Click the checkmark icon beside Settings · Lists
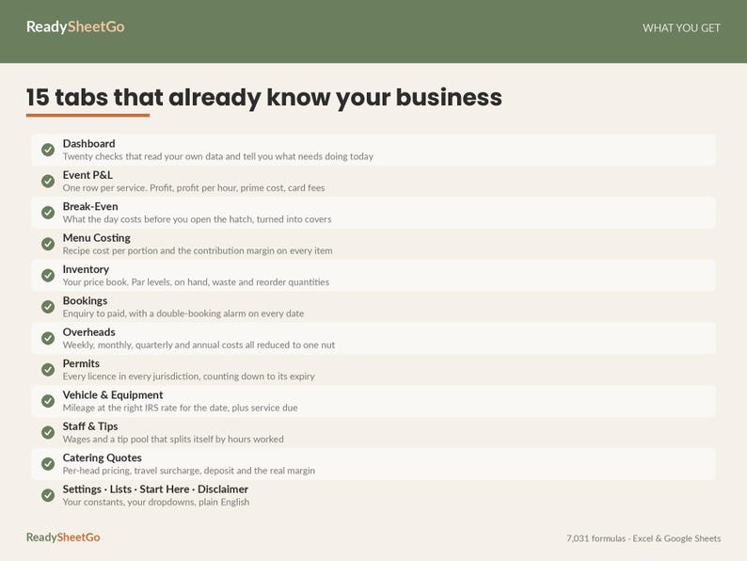This screenshot has height=561, width=747. [48, 496]
